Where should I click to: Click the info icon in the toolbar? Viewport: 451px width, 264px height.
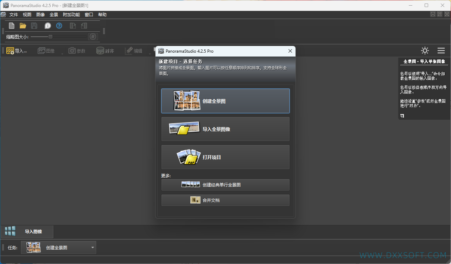click(47, 26)
